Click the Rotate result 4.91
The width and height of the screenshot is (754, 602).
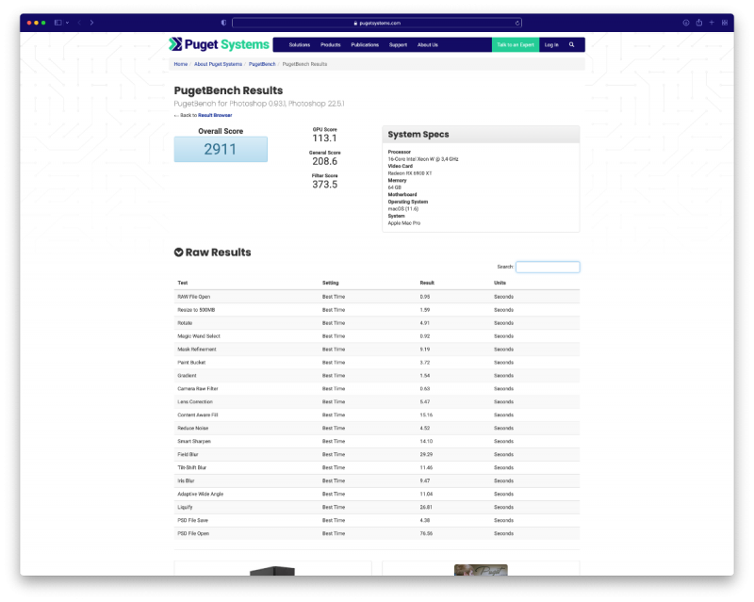[x=425, y=323]
